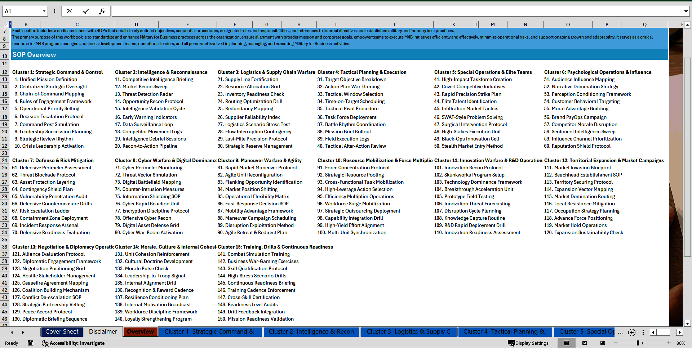The width and height of the screenshot is (692, 348).
Task: Click the Cancel X in formula bar
Action: [69, 11]
